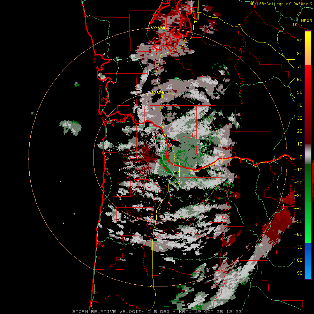Click the 0.5 DEG elevation text

point(159,312)
